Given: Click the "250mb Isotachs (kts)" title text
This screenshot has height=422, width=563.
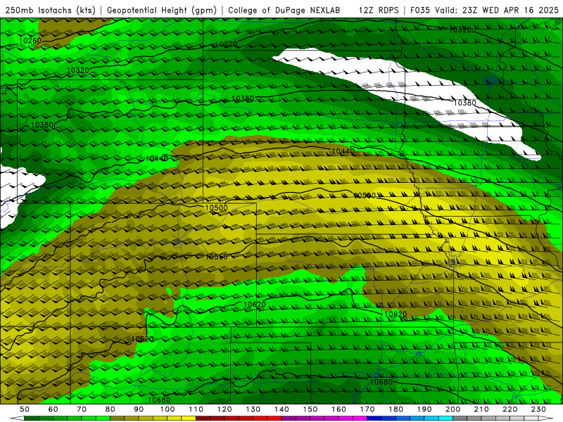Looking at the screenshot, I should [50, 10].
